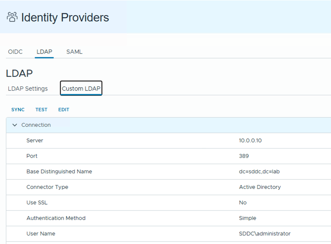Click the LDAP section heading
Image resolution: width=331 pixels, height=244 pixels.
tap(19, 73)
